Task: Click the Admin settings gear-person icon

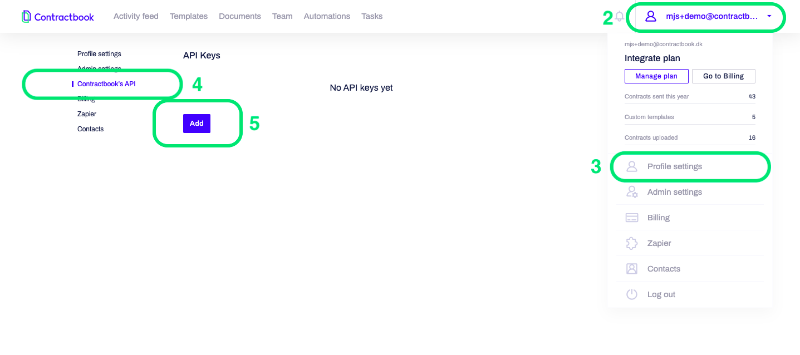Action: tap(632, 192)
